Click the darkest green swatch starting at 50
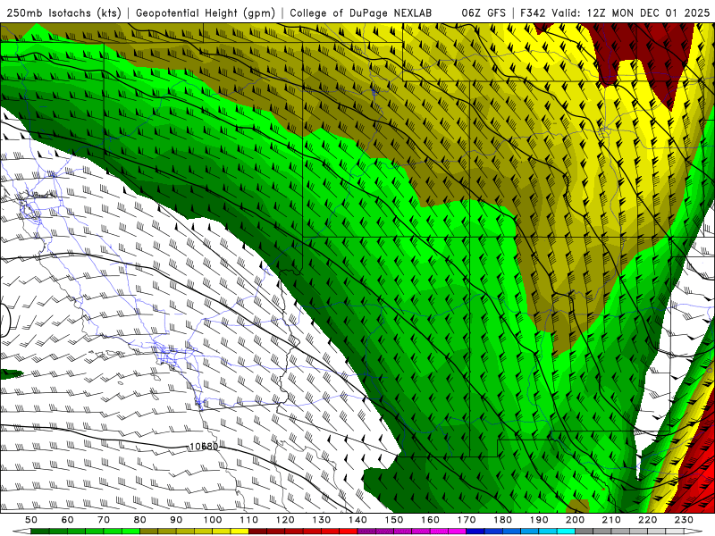Viewport: 715px width, 536px height. pyautogui.click(x=40, y=532)
